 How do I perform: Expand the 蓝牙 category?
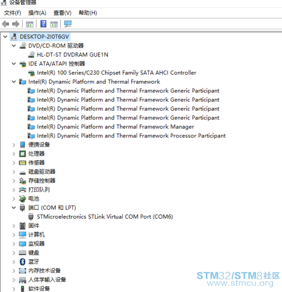[14, 262]
